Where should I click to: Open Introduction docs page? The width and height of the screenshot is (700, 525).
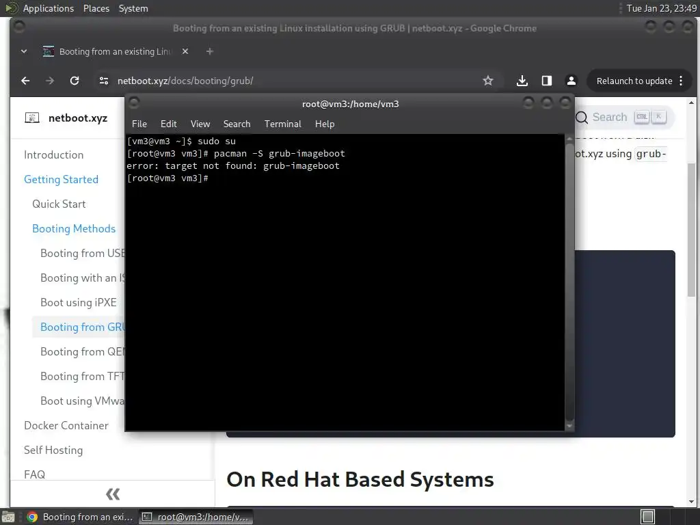click(x=53, y=155)
